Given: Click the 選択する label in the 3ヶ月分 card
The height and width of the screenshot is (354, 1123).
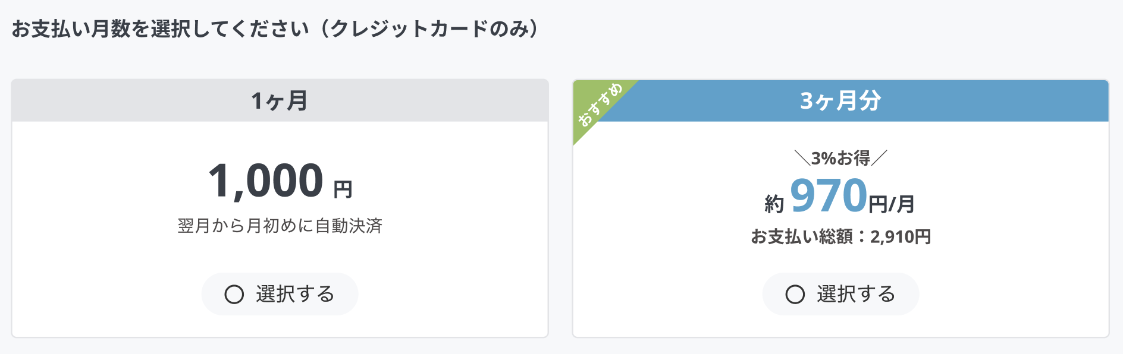Looking at the screenshot, I should click(x=856, y=295).
